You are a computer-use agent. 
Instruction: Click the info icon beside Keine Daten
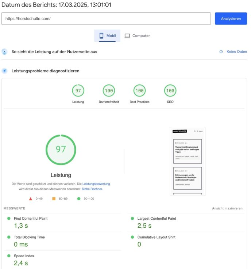point(221,52)
